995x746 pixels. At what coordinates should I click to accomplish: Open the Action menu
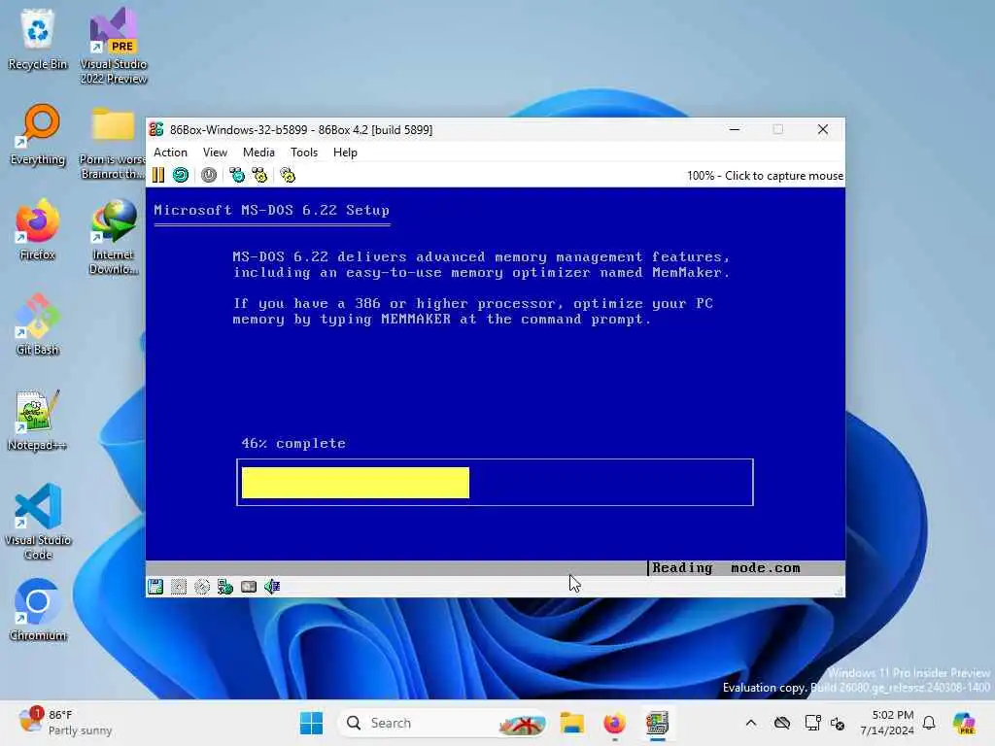click(170, 153)
